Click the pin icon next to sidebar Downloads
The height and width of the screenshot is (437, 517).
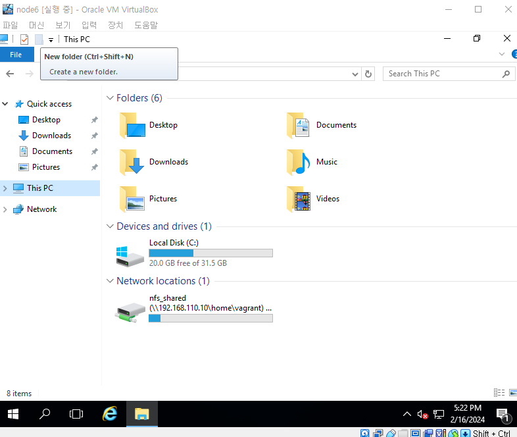pyautogui.click(x=95, y=136)
